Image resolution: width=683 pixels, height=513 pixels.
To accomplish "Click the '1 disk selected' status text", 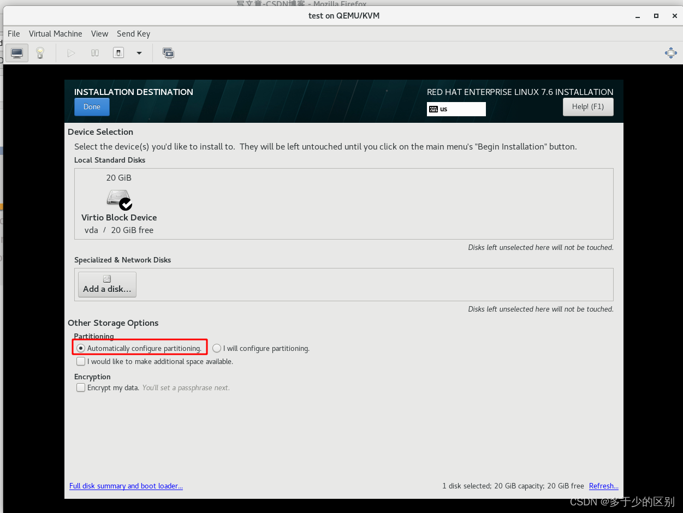I will point(513,486).
